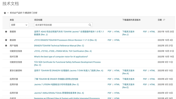Download English PDF of EVM guide Rev.A

tap(145, 71)
